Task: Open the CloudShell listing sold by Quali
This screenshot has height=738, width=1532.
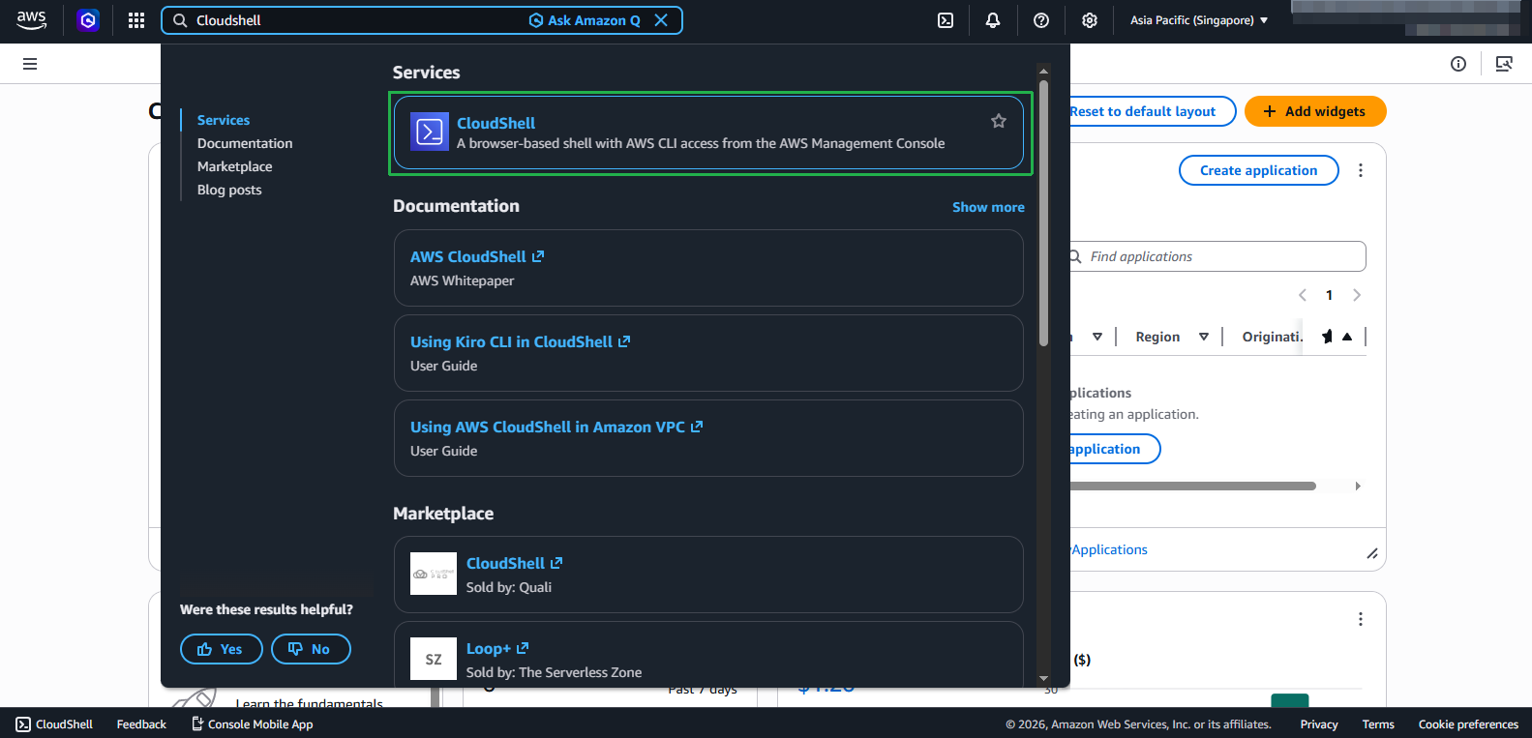Action: click(515, 563)
